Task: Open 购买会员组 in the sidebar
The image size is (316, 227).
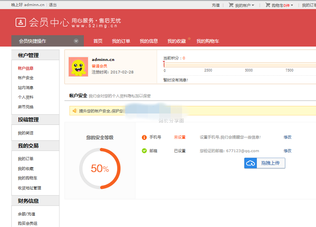Action: pos(28,223)
